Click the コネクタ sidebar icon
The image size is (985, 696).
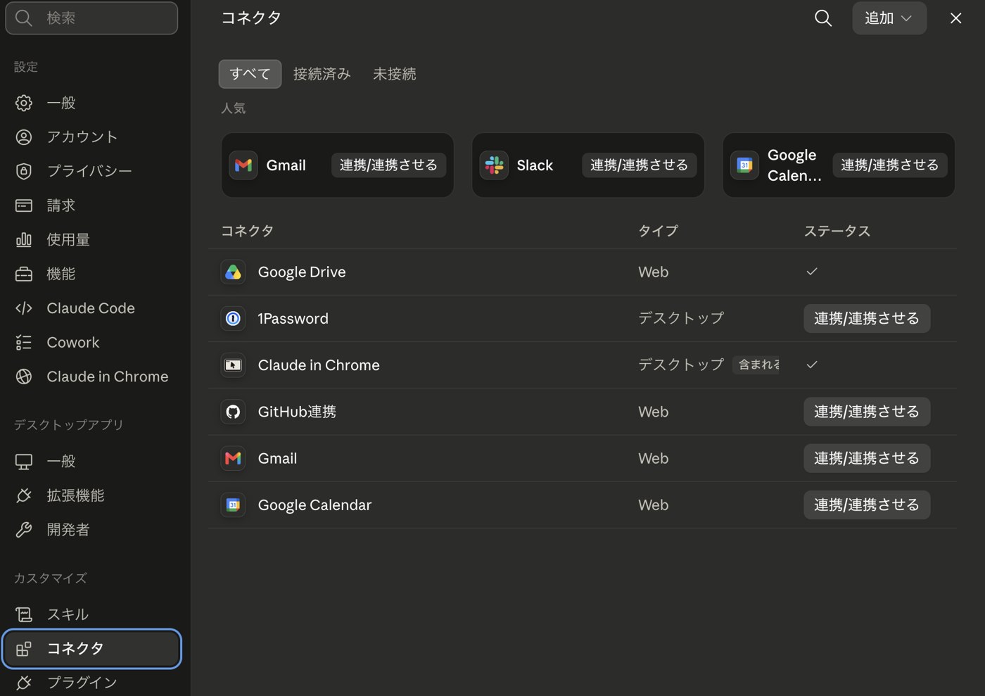(x=24, y=649)
